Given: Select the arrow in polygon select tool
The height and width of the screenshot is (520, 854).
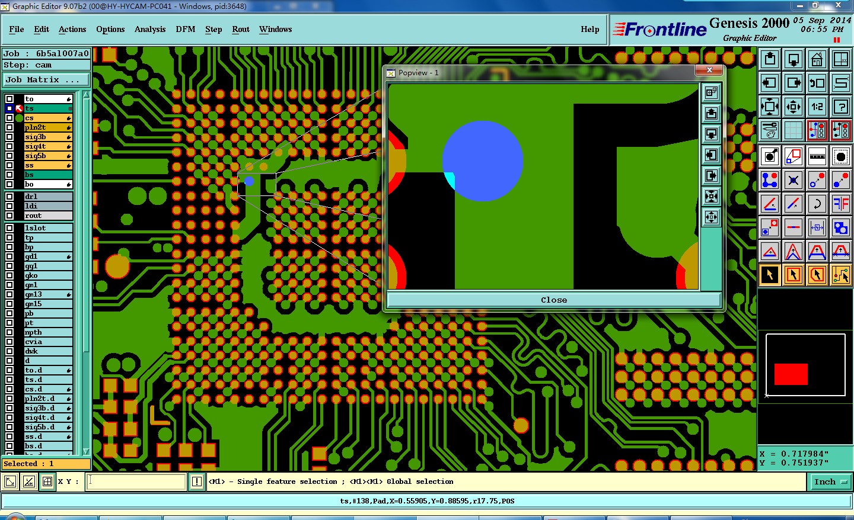Looking at the screenshot, I should point(817,275).
